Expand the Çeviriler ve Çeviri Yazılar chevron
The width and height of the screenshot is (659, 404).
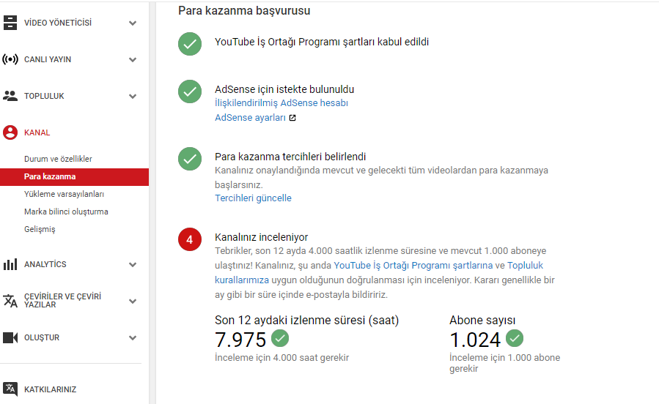(133, 302)
